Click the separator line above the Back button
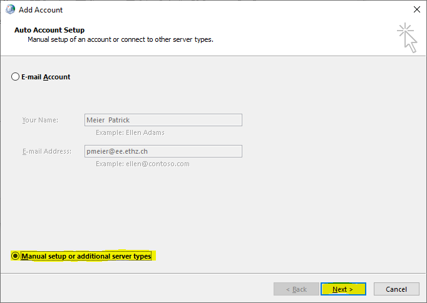 (x=213, y=274)
